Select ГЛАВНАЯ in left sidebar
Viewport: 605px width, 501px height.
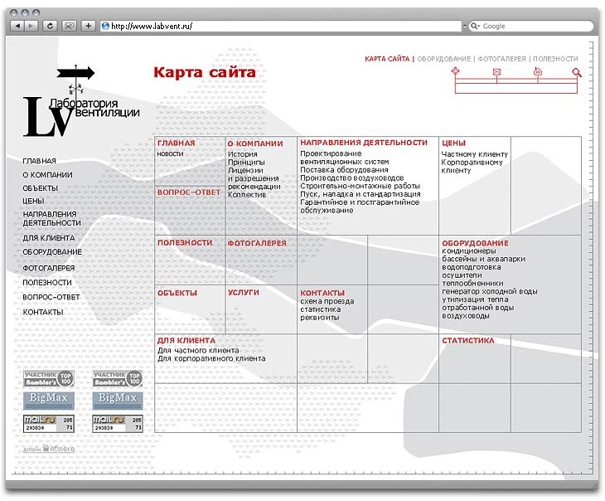point(39,161)
